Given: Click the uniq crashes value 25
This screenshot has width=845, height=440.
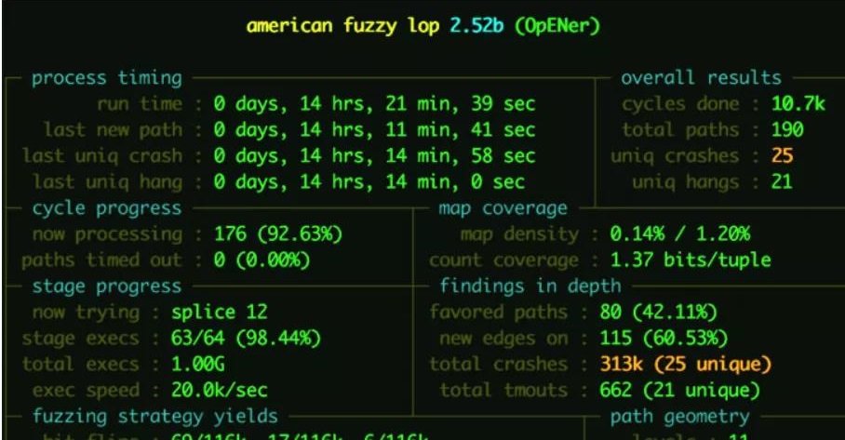Looking at the screenshot, I should pyautogui.click(x=782, y=156).
